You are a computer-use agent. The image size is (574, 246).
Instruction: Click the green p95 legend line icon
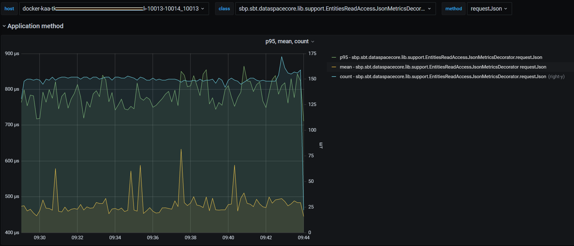pyautogui.click(x=334, y=57)
